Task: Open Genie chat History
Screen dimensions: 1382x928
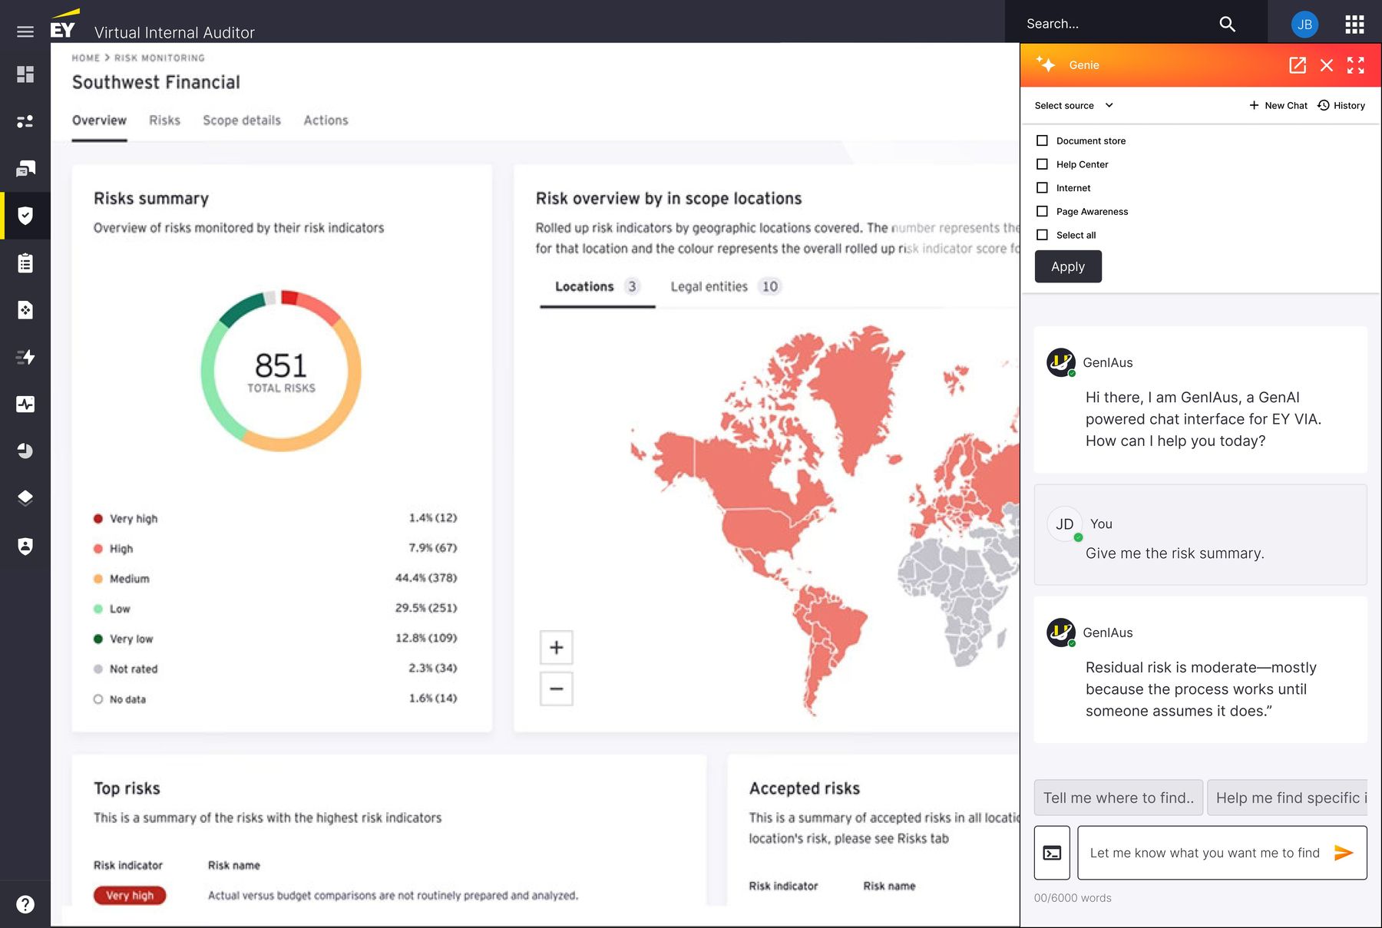Action: pyautogui.click(x=1341, y=105)
